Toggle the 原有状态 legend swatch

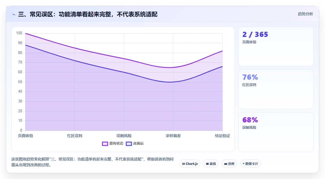pos(105,143)
